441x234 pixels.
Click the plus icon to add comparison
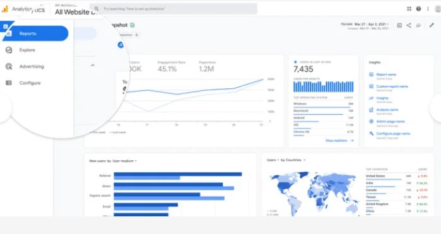point(137,35)
